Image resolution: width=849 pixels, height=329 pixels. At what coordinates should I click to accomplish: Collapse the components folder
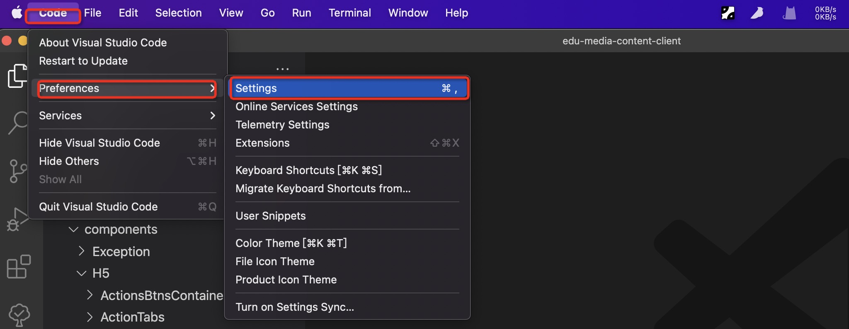74,229
